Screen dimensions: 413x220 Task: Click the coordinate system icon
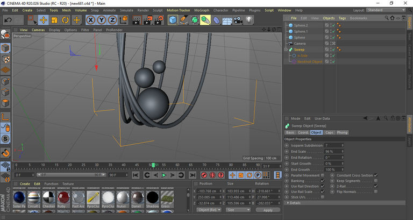coord(124,20)
